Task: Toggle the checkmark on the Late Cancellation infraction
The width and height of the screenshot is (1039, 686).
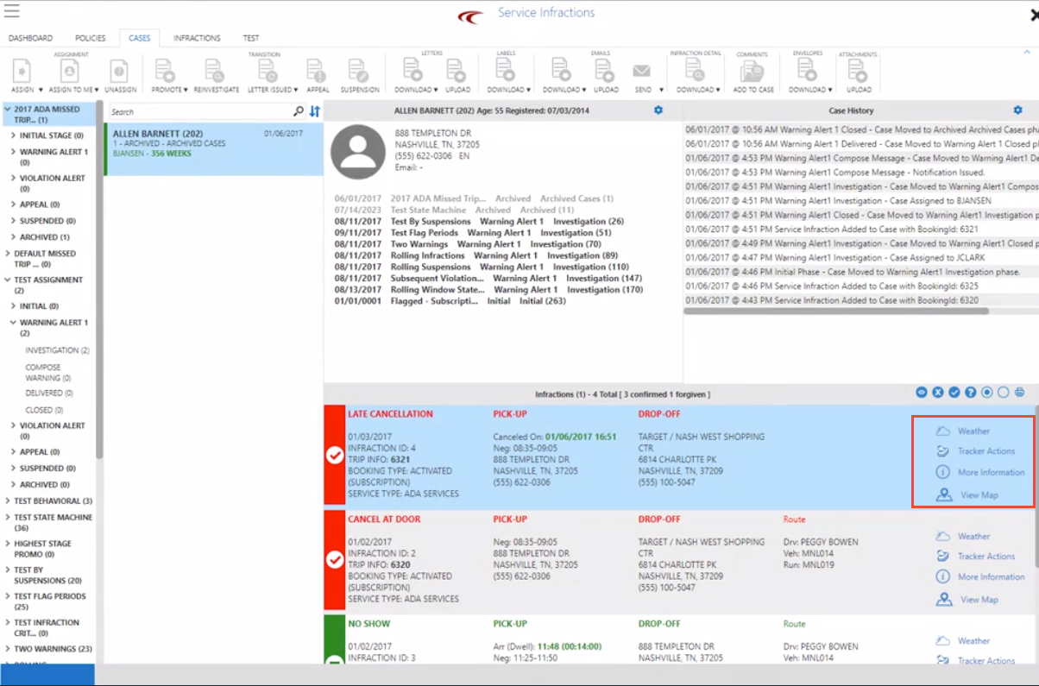Action: click(336, 456)
